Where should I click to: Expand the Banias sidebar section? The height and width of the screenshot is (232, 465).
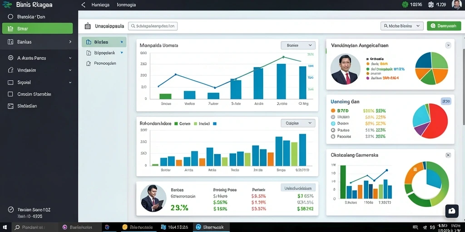(x=39, y=42)
